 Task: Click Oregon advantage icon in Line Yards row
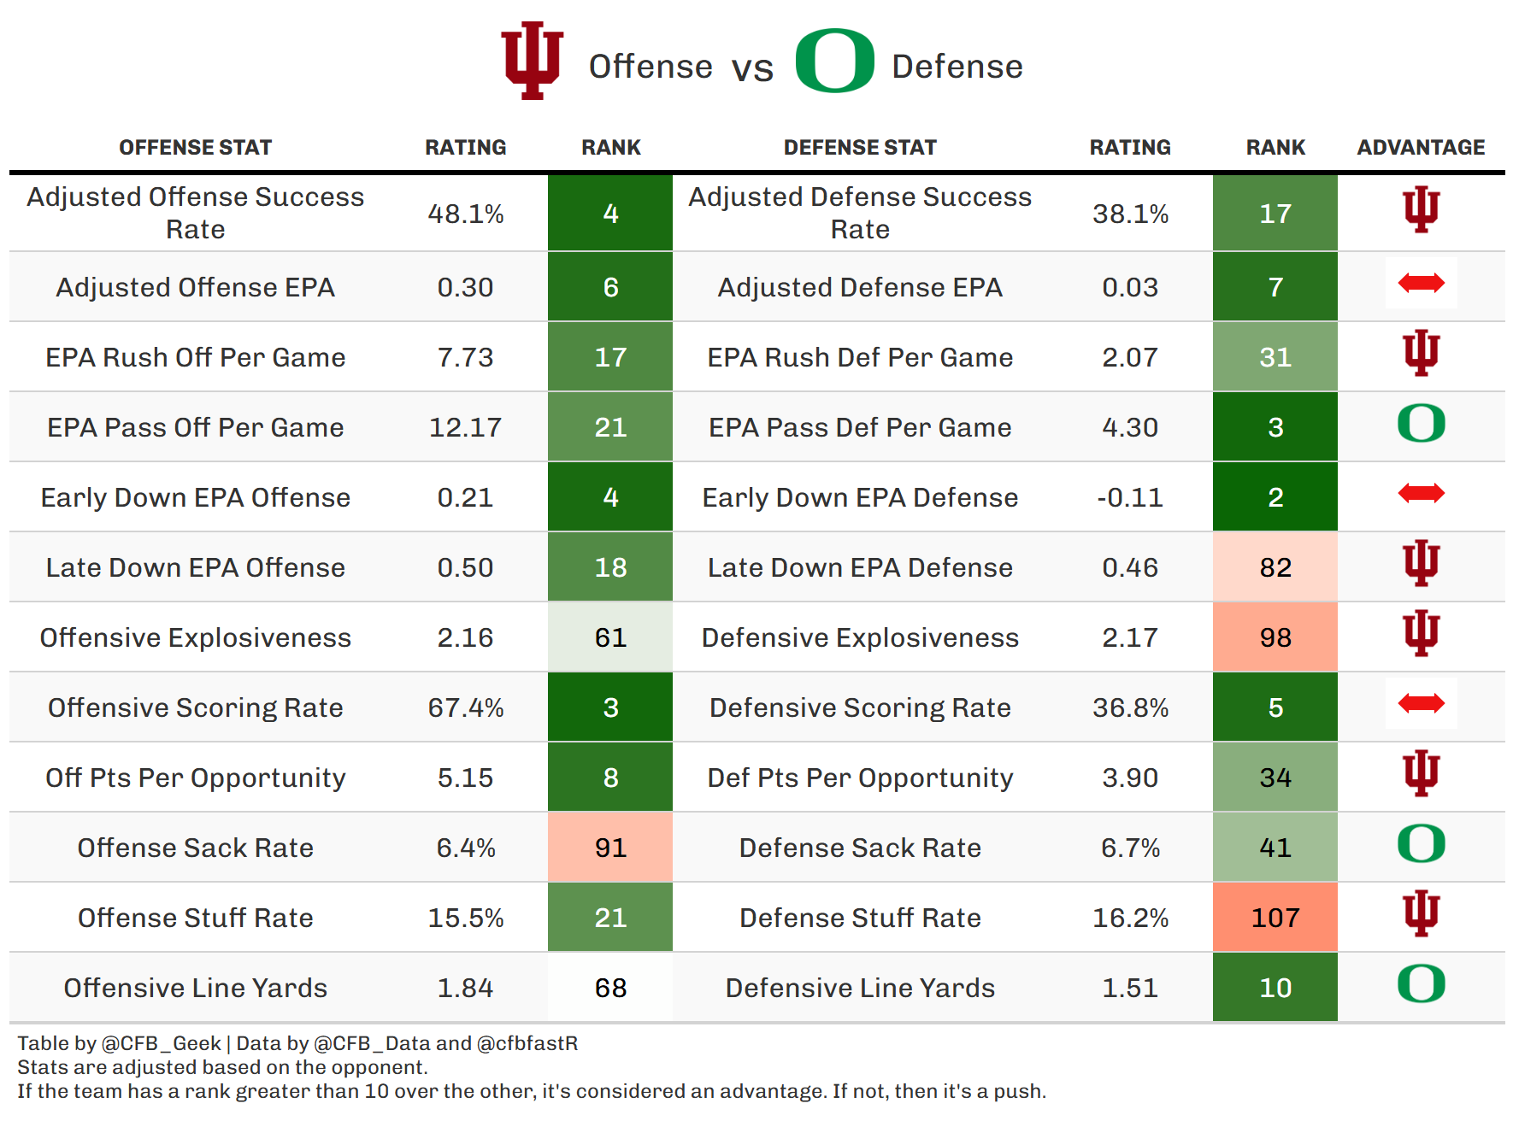click(x=1421, y=983)
